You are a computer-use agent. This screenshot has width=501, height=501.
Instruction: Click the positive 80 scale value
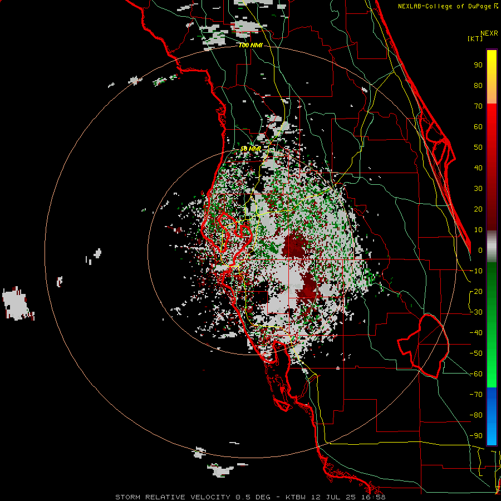(478, 85)
